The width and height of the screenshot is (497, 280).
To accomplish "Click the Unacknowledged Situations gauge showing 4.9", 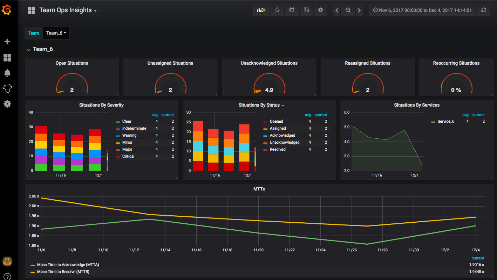I will click(x=269, y=84).
